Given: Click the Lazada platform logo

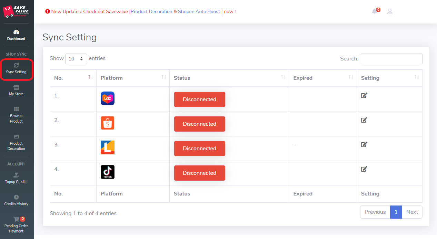Looking at the screenshot, I should tap(108, 98).
